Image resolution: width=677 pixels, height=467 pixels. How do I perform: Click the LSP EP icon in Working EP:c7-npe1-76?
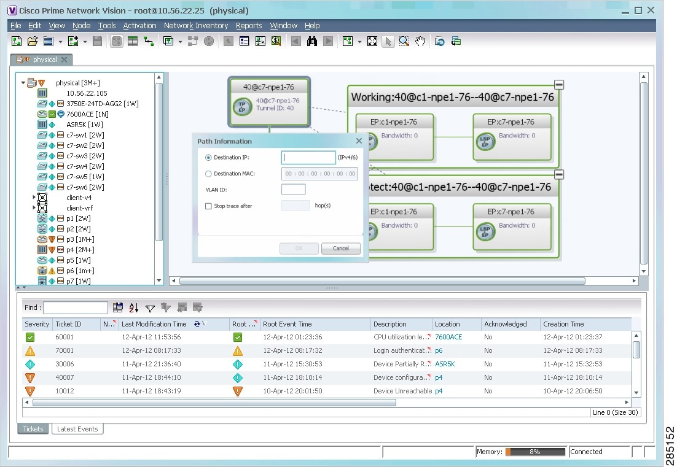(x=485, y=142)
